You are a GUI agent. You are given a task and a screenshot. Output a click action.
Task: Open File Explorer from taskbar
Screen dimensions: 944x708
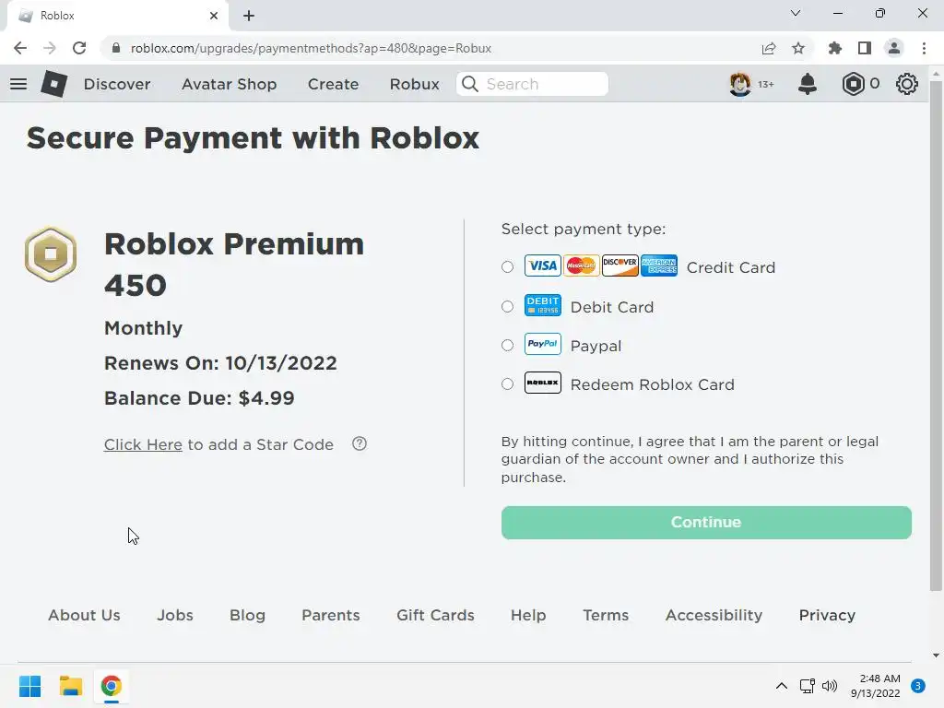tap(70, 686)
